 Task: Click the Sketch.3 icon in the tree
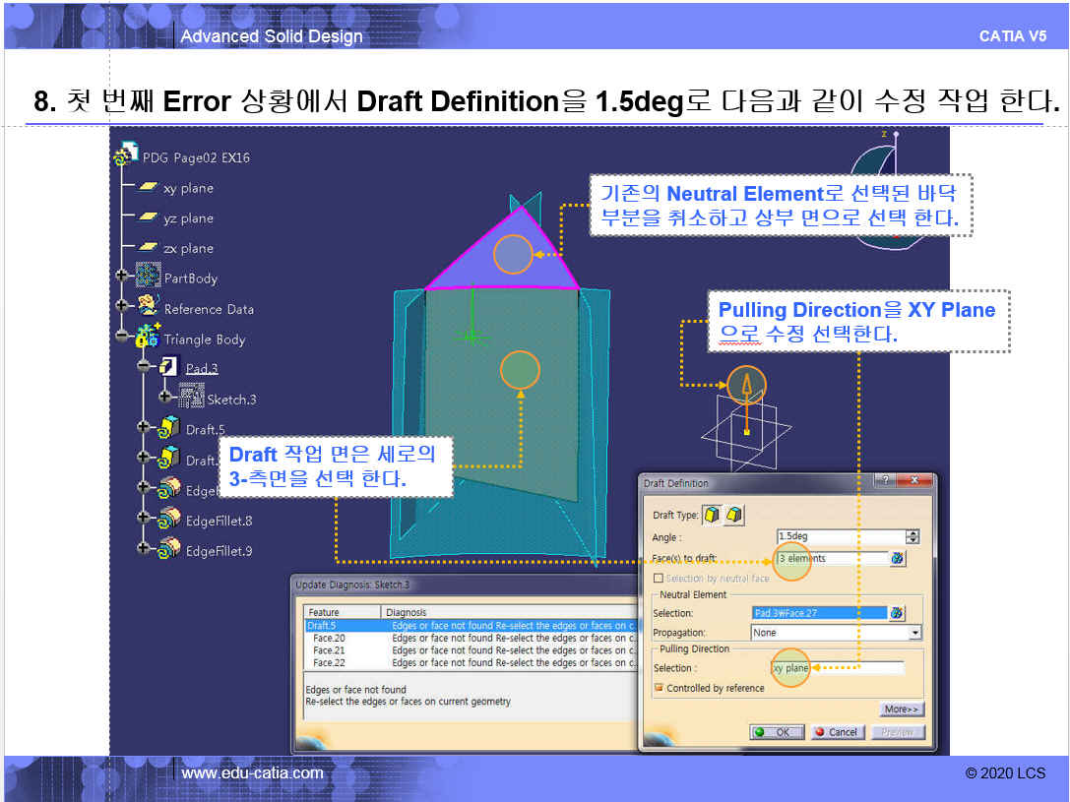192,398
